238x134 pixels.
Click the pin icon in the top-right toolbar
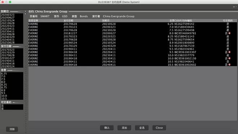pos(235,7)
